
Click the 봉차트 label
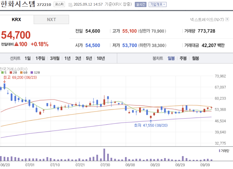(158, 58)
